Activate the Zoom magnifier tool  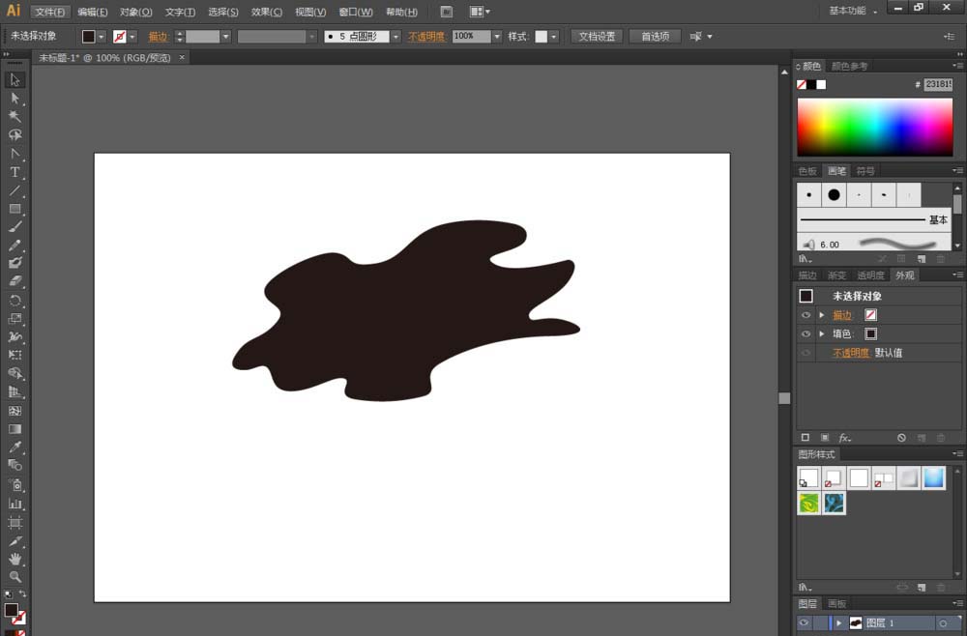click(15, 577)
